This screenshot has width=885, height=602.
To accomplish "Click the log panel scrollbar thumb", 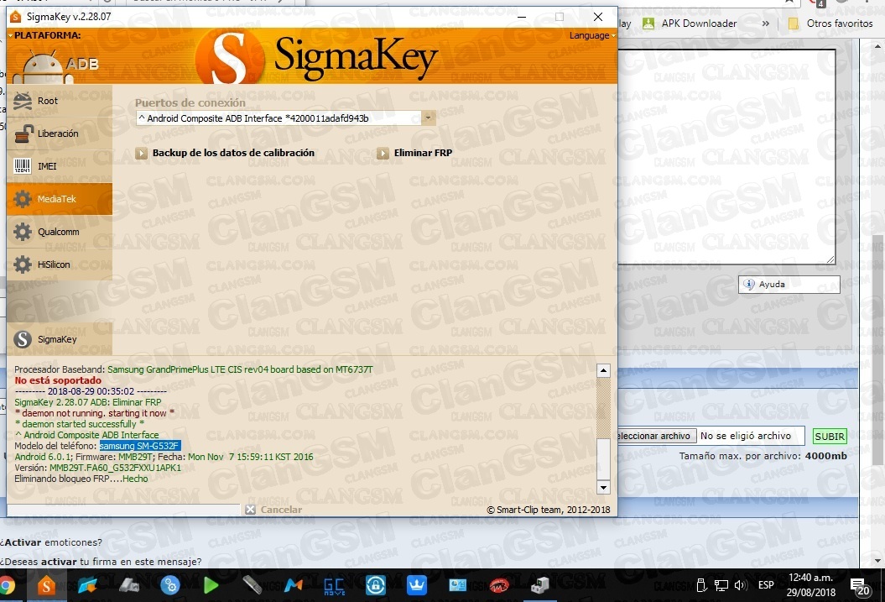I will [603, 458].
